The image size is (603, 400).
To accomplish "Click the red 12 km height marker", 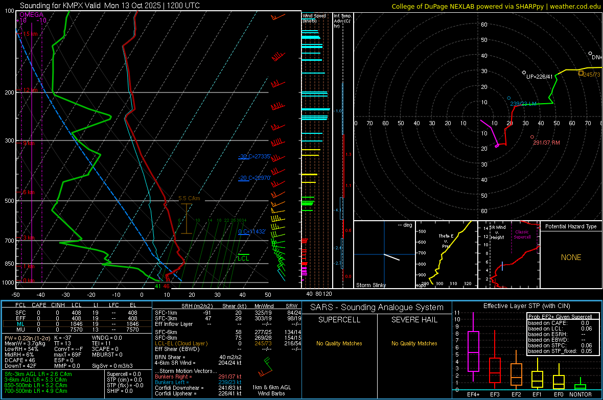I will 30,90.
